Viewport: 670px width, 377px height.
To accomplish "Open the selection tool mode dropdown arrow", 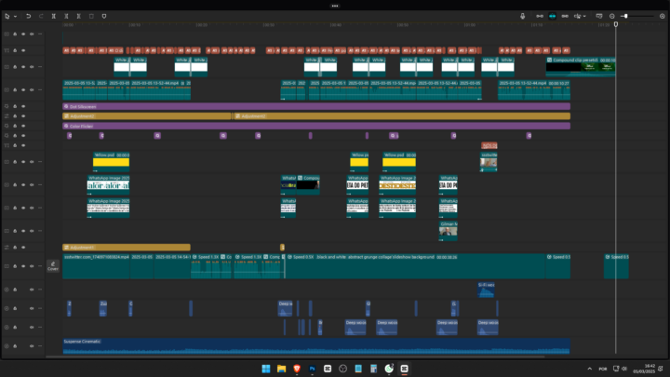I will click(16, 16).
